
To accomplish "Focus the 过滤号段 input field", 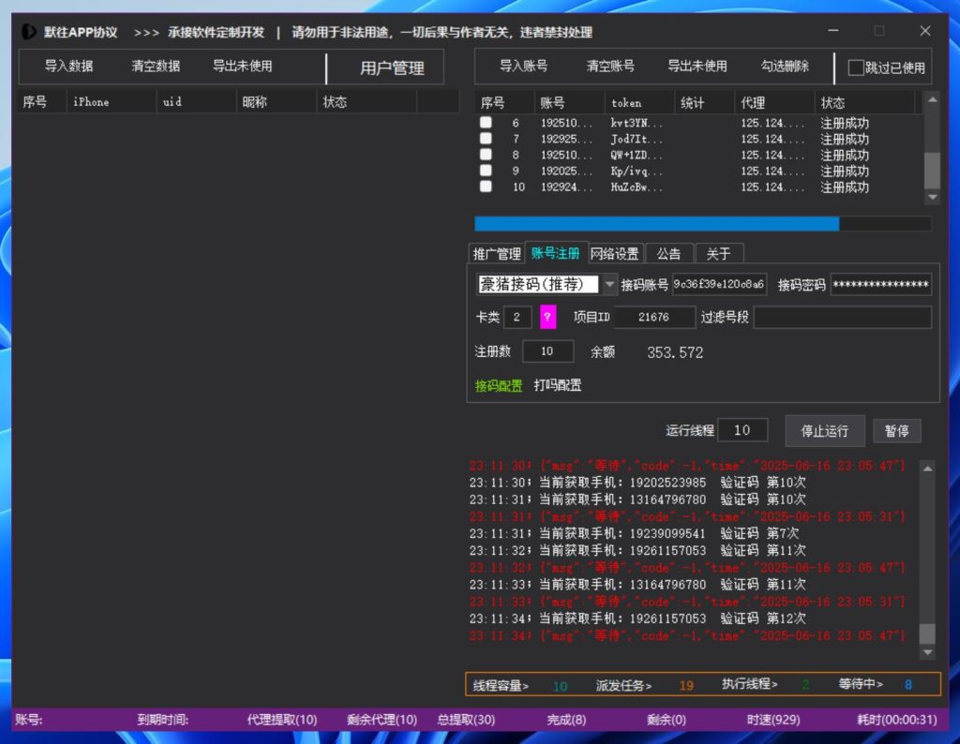I will pyautogui.click(x=842, y=318).
